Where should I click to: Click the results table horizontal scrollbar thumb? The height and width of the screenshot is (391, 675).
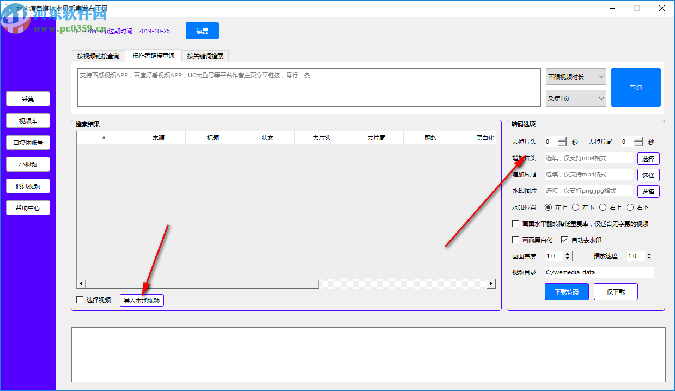(x=202, y=284)
